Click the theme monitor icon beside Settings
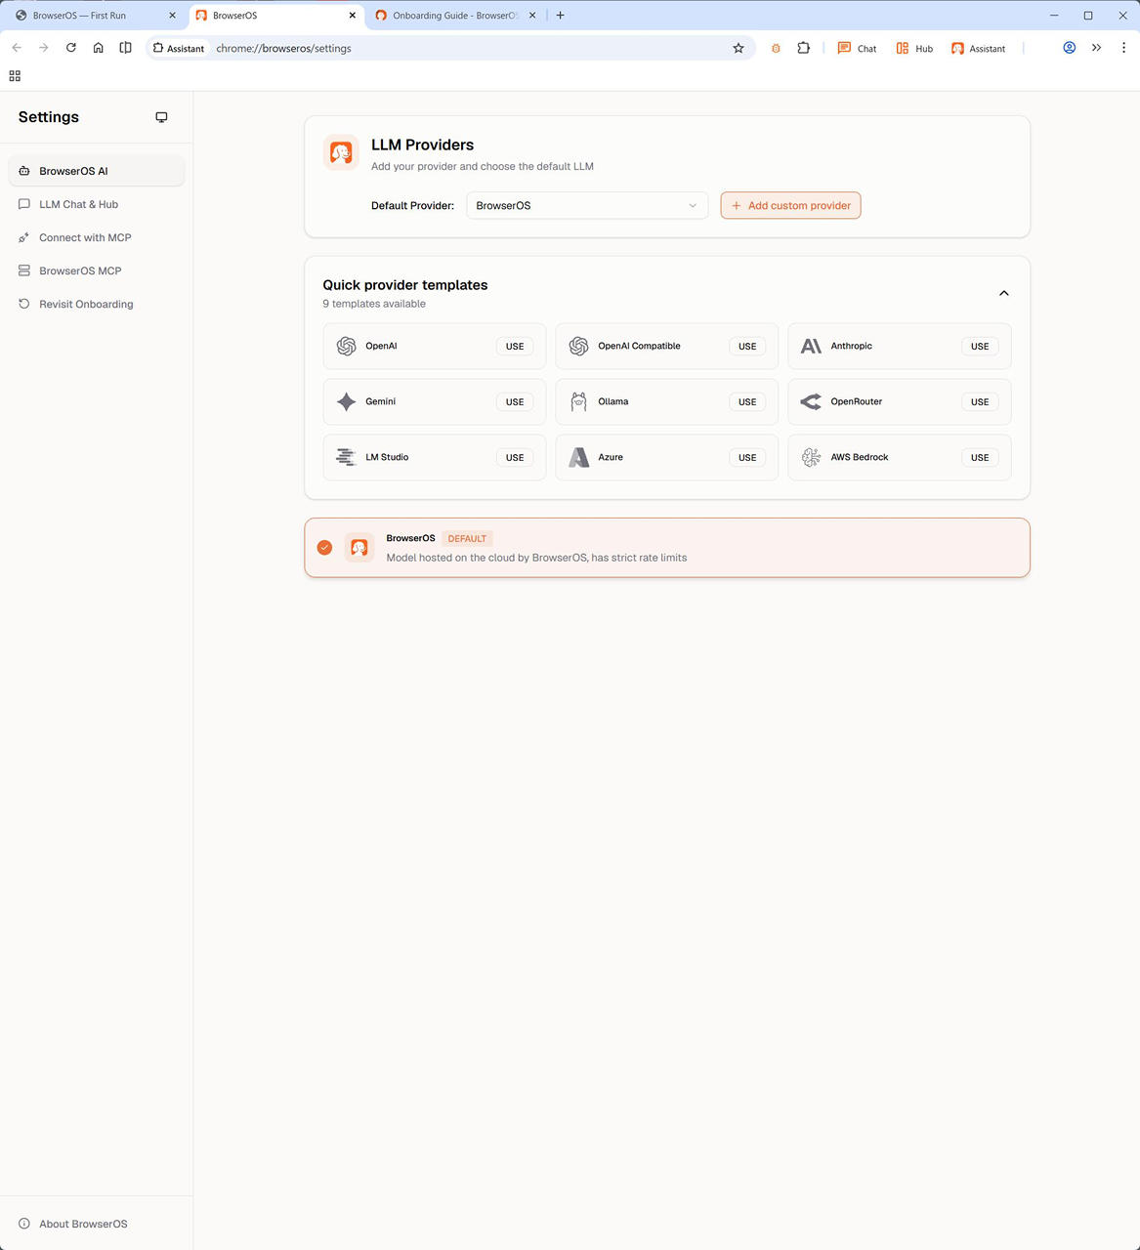The image size is (1140, 1250). click(161, 117)
